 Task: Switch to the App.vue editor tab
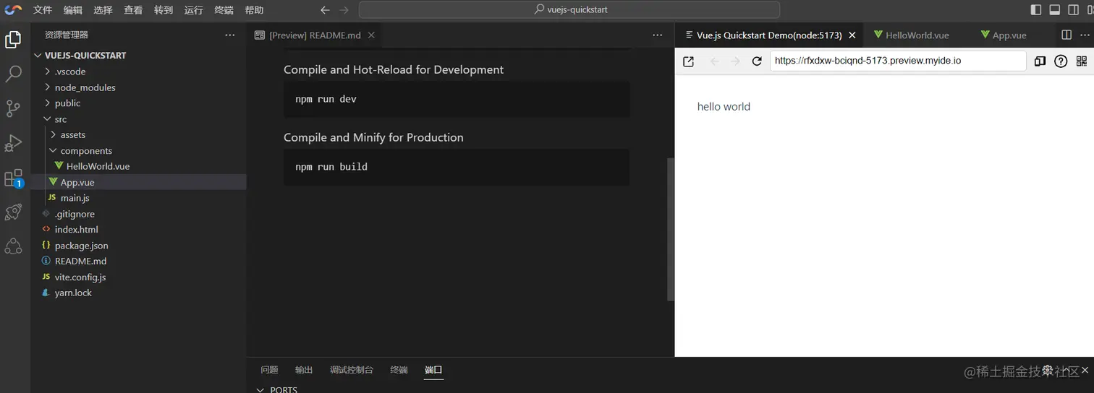[1009, 35]
